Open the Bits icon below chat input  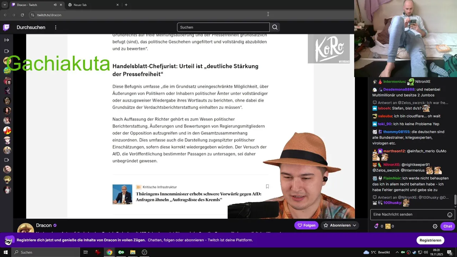pos(376,226)
